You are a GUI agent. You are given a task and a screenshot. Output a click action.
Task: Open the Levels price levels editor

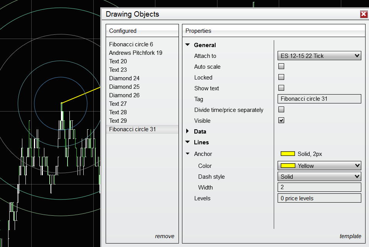tap(319, 198)
